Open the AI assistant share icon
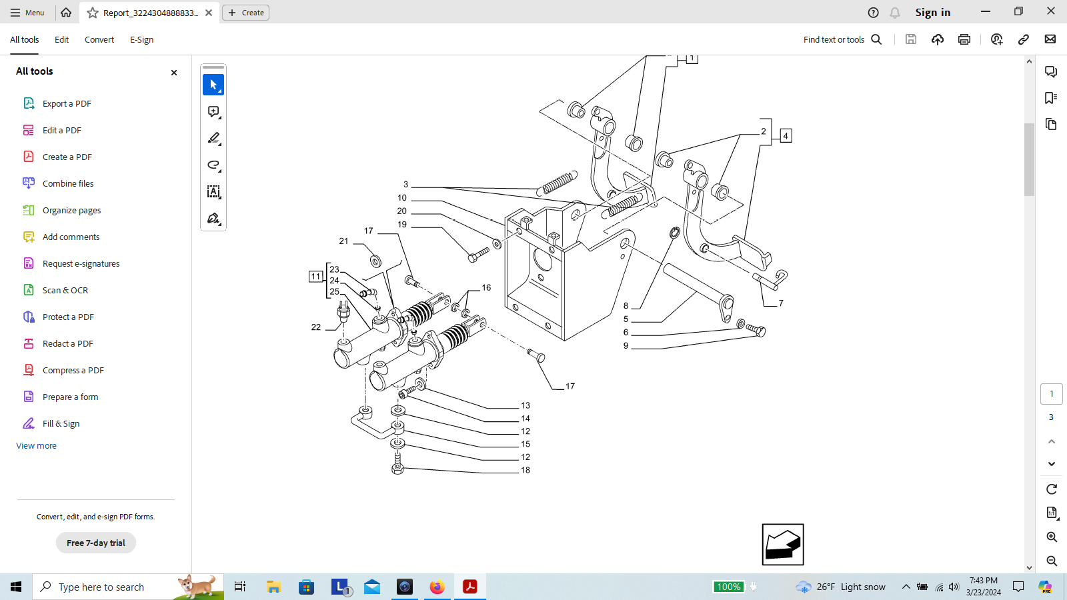 (x=997, y=39)
